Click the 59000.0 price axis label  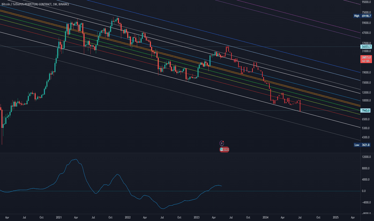point(366,23)
